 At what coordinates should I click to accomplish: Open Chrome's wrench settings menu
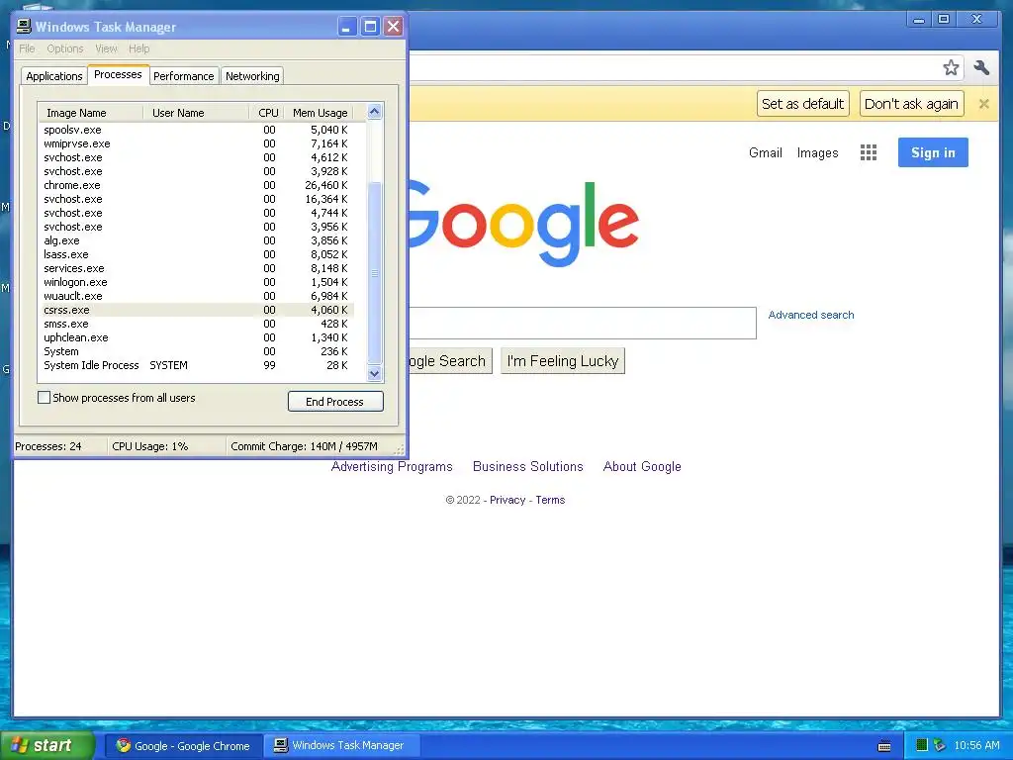(x=981, y=67)
